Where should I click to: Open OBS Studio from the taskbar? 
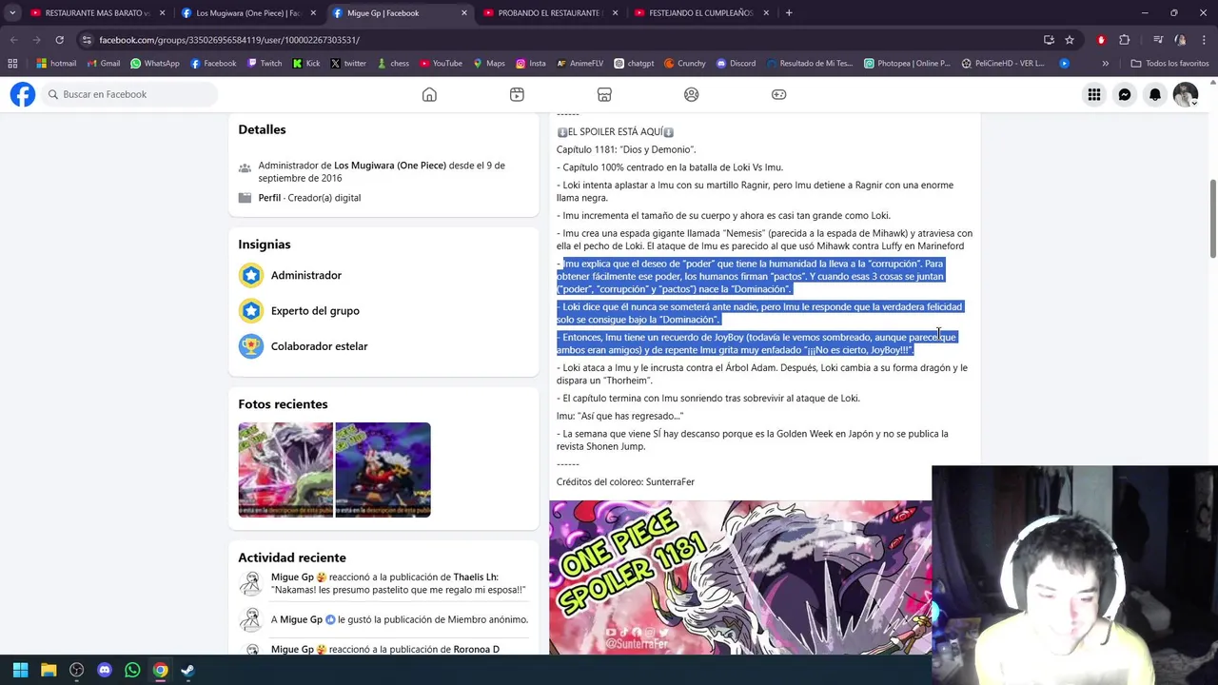pos(76,670)
